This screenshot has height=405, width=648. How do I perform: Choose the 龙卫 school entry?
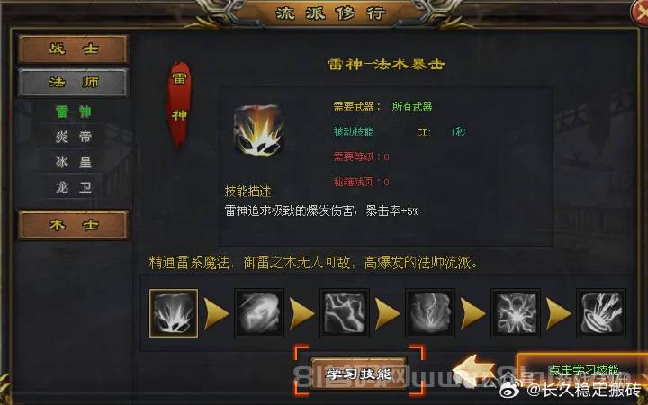(74, 187)
